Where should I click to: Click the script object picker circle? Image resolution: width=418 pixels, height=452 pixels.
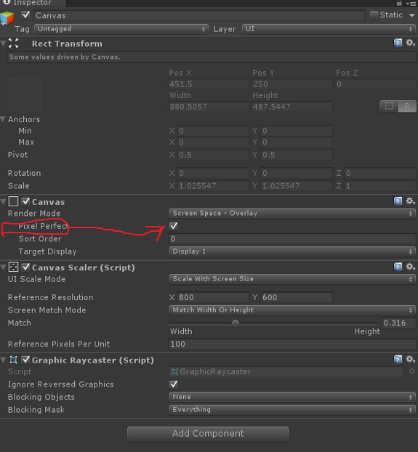[x=412, y=371]
